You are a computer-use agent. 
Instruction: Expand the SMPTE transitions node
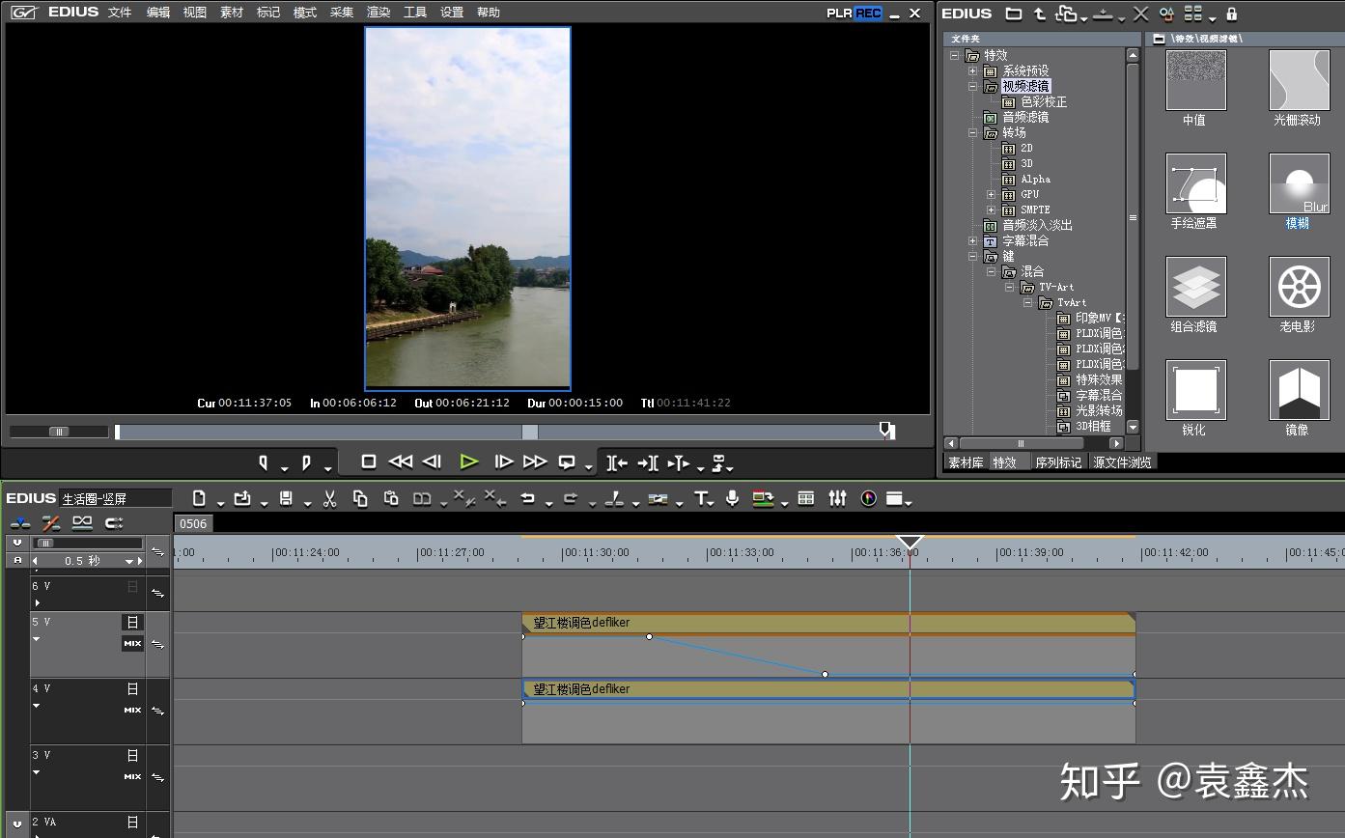point(992,210)
